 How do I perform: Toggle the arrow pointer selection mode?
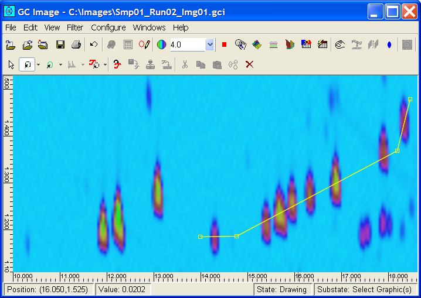click(11, 64)
